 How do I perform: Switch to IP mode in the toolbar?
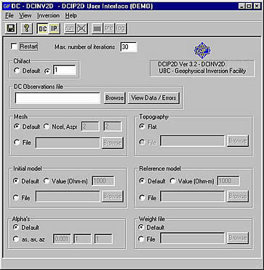click(x=54, y=28)
